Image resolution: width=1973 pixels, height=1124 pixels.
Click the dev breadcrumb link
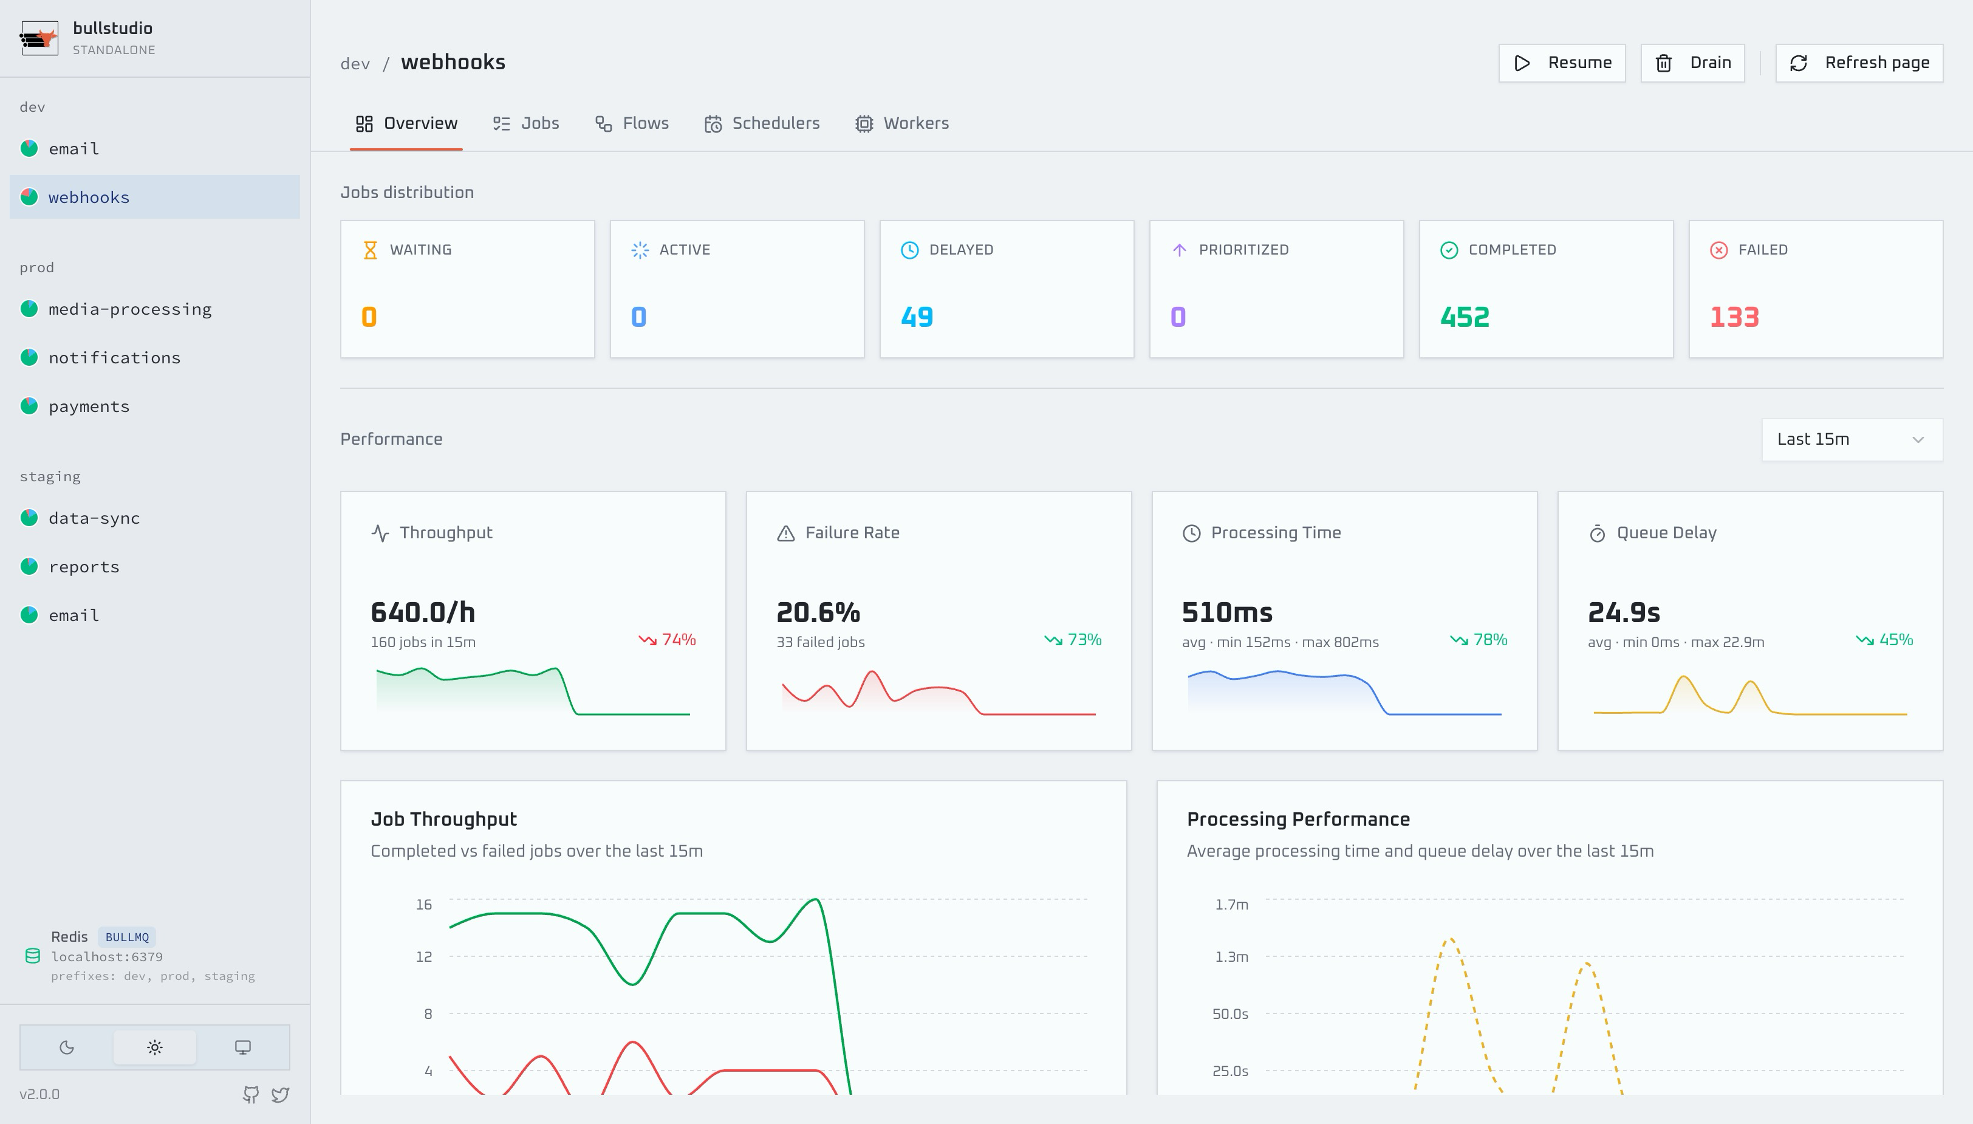(355, 63)
